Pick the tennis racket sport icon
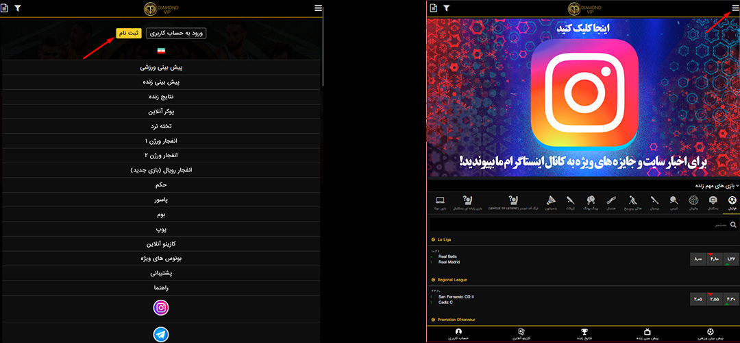Image resolution: width=740 pixels, height=343 pixels. [674, 202]
